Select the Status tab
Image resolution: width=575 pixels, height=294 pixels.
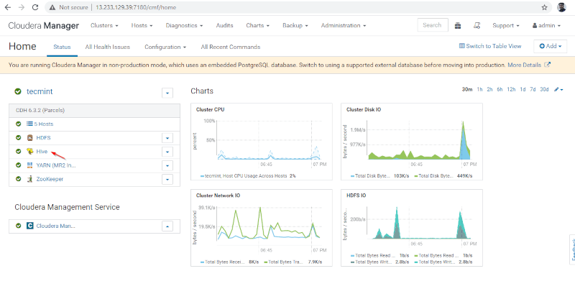pos(62,47)
